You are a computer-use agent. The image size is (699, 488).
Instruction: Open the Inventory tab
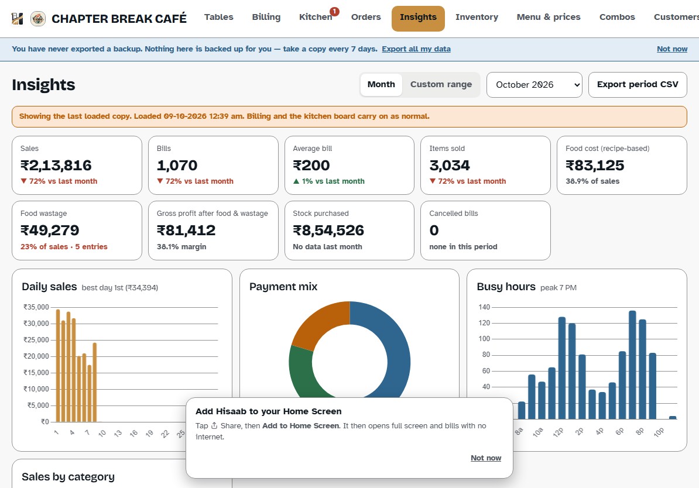tap(477, 17)
